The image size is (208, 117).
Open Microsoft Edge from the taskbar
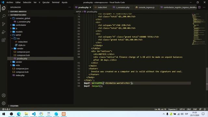(19, 114)
